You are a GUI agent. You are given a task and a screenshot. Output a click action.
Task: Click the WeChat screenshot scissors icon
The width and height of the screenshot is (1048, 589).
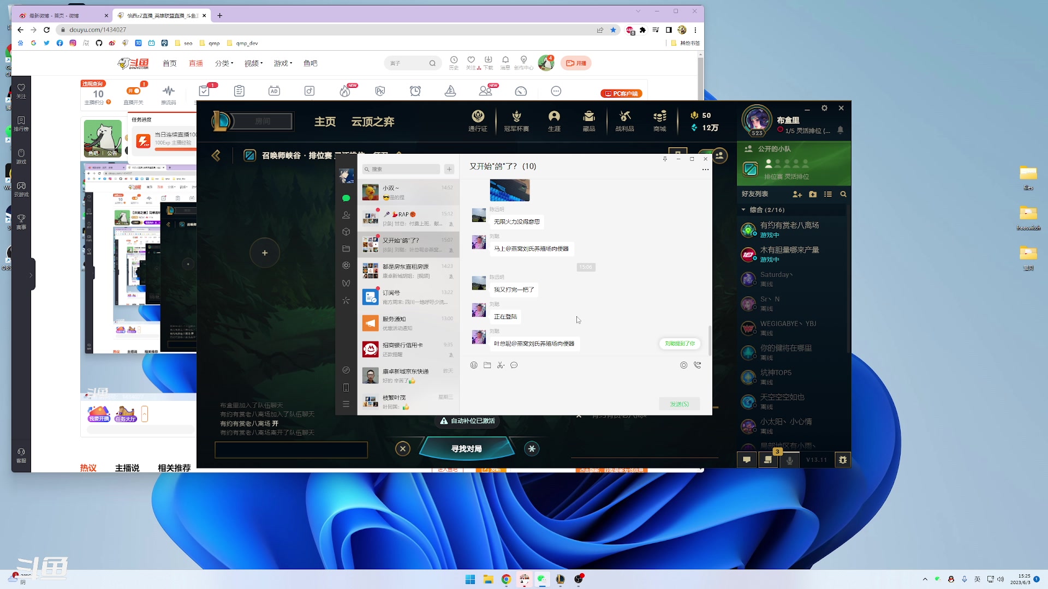click(501, 365)
